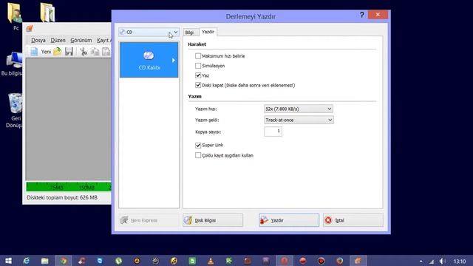The image size is (473, 266).
Task: Click the paste toolbar icon in Nero
Action: coord(106,52)
